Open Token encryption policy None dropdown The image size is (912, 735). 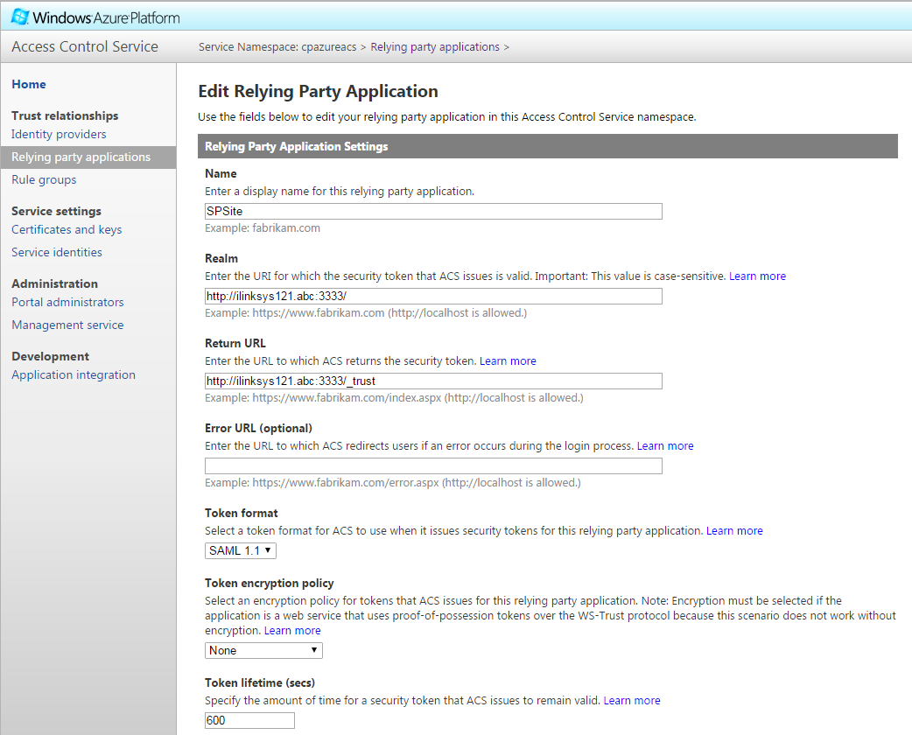coord(263,651)
